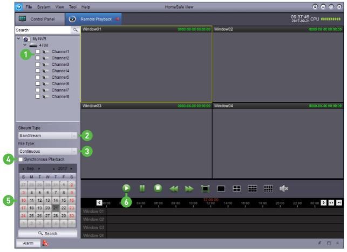Tick the Channel5 checkbox

[38, 77]
